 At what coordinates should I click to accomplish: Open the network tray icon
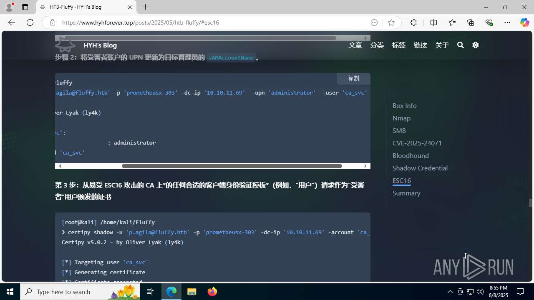470,292
